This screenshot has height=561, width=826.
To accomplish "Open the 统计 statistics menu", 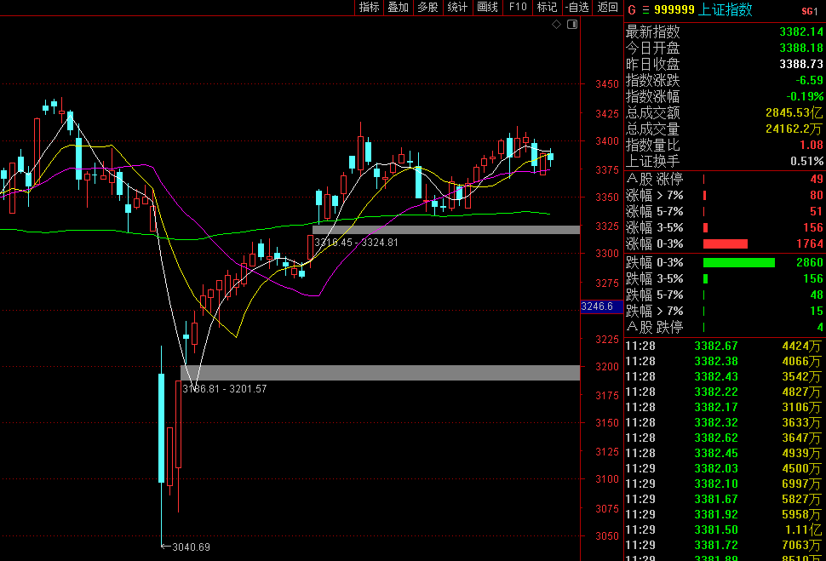I will tap(457, 8).
